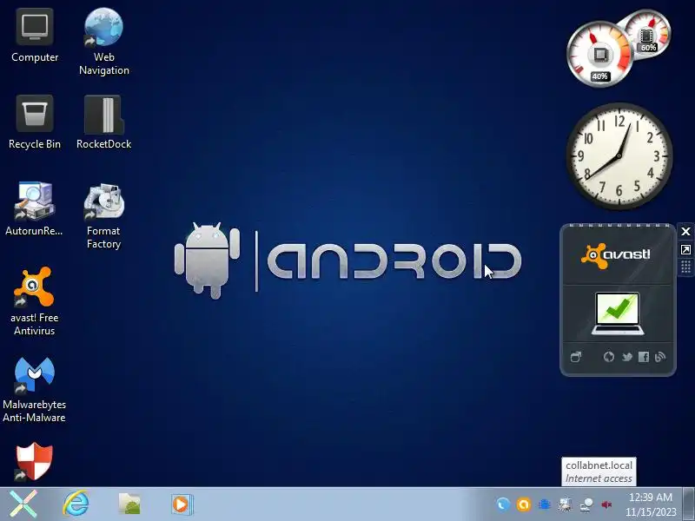695x521 pixels.
Task: Open the Start menu button
Action: [23, 505]
